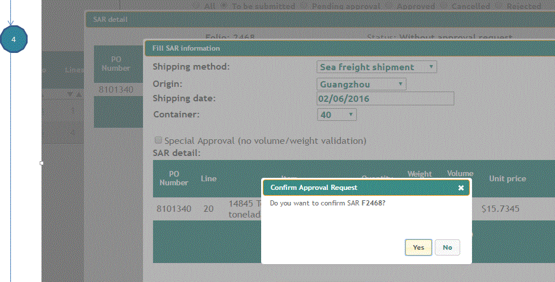Click No in the confirmation dialog
This screenshot has width=555, height=282.
[x=447, y=247]
